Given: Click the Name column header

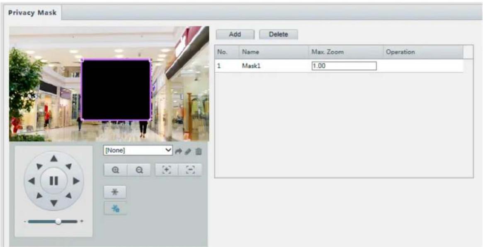Looking at the screenshot, I should [x=274, y=52].
